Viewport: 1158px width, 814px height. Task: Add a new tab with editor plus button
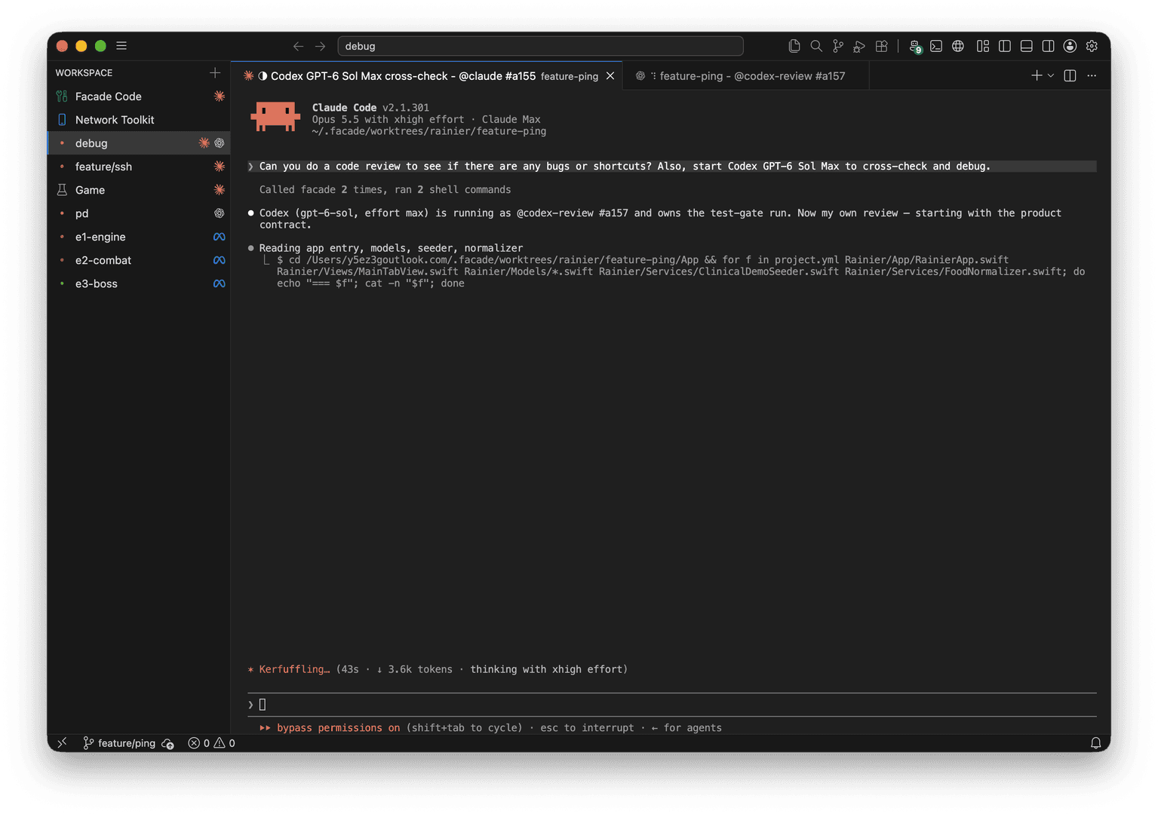(x=1037, y=75)
